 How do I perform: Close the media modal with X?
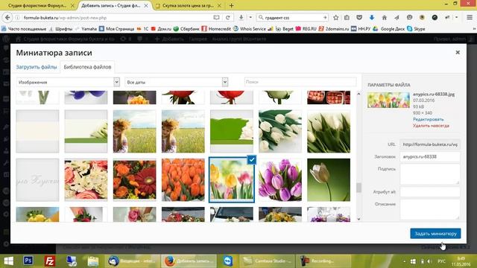pyautogui.click(x=458, y=52)
